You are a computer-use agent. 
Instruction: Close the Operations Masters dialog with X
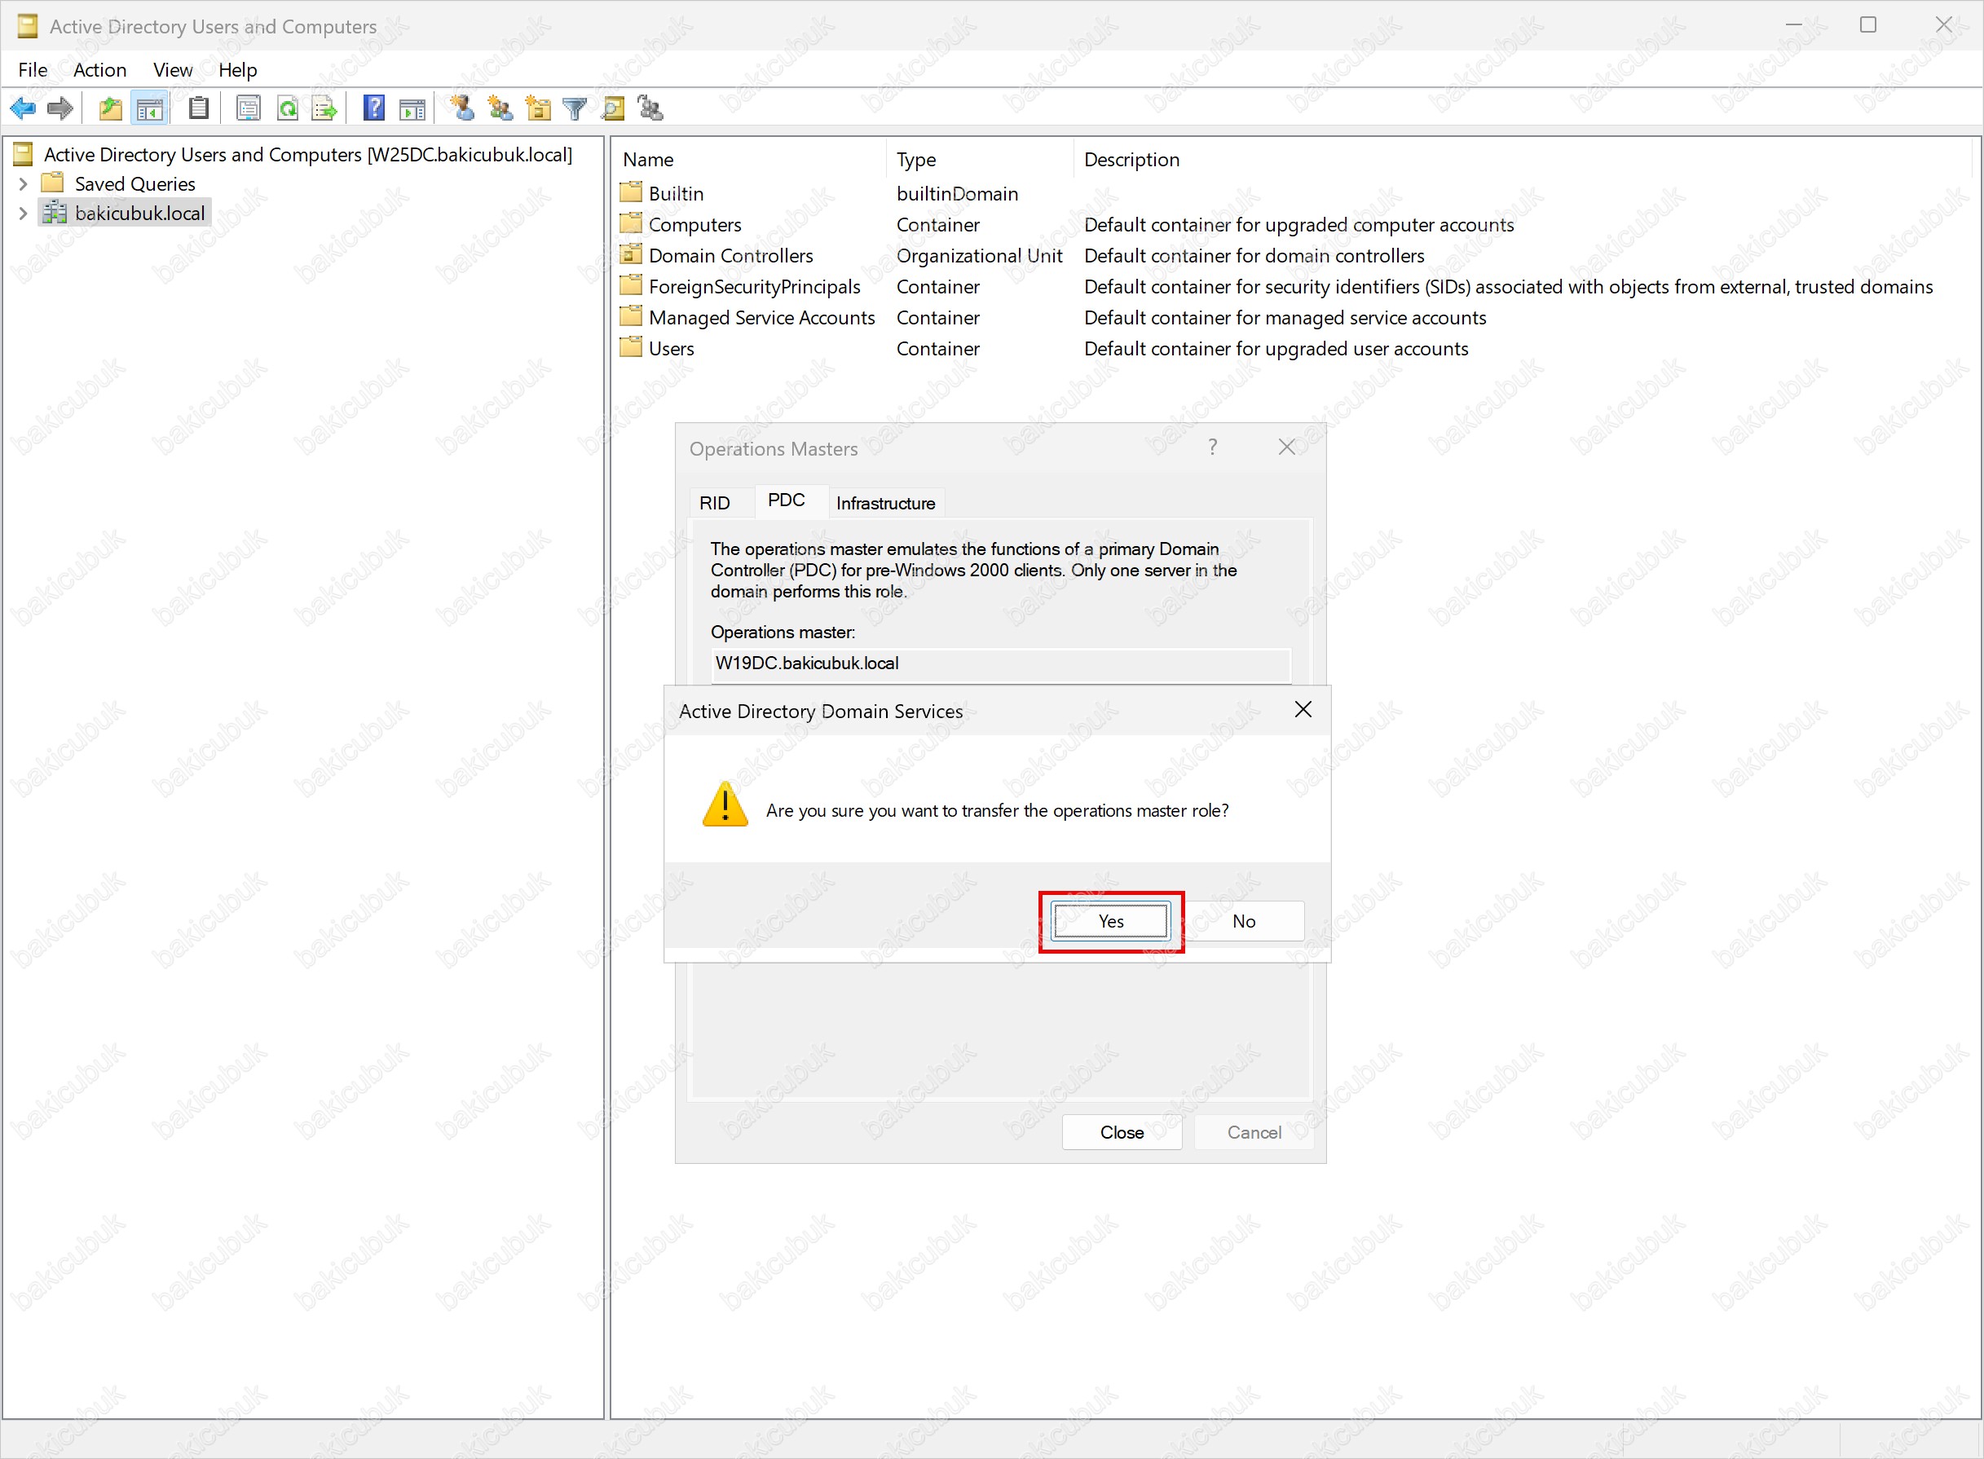(1286, 447)
